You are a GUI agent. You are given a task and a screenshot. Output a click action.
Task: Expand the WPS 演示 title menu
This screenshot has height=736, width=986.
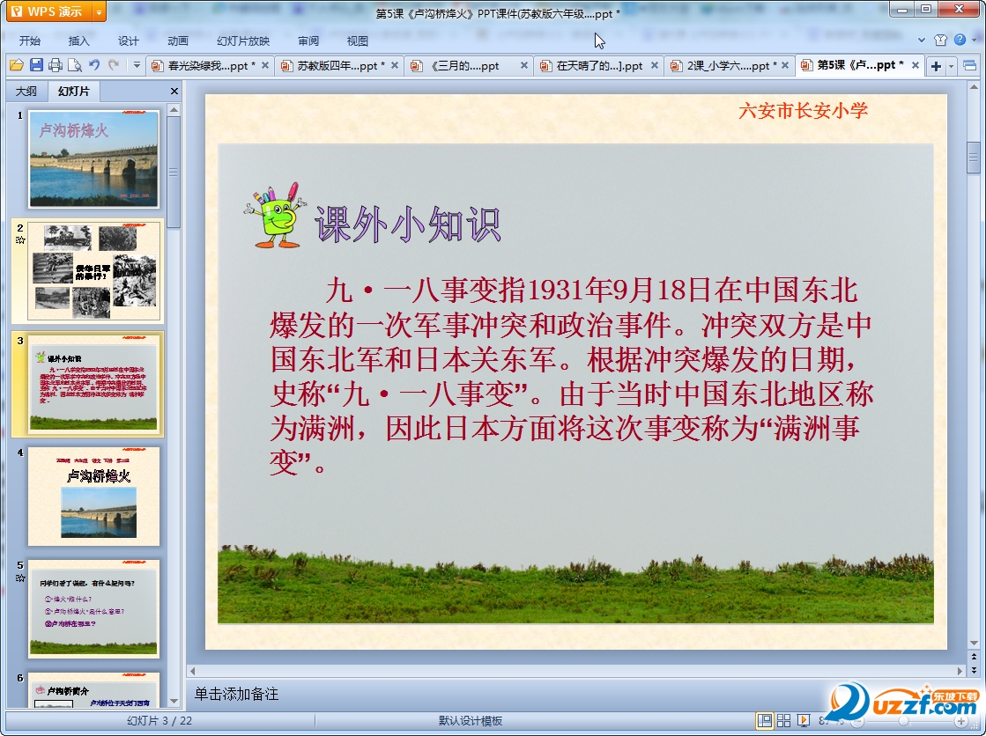click(100, 11)
